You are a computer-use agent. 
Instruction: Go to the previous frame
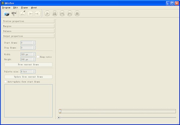(62, 13)
